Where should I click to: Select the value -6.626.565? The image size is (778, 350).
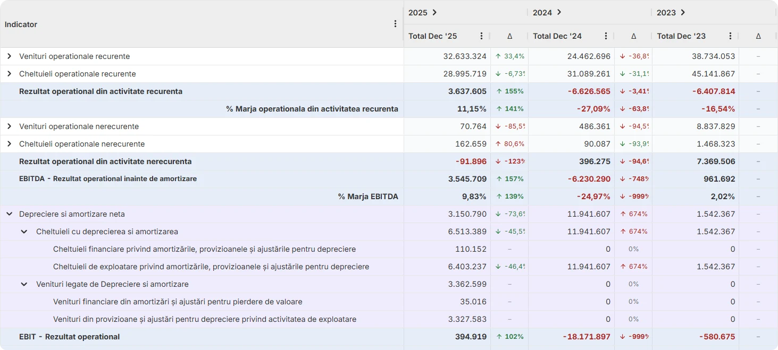(588, 91)
